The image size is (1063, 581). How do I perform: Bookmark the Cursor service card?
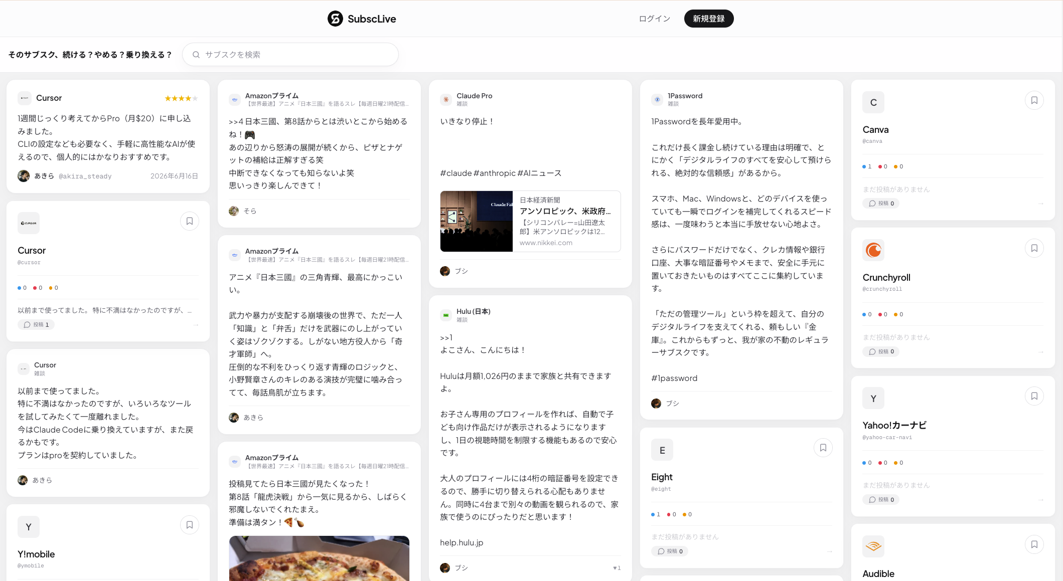pyautogui.click(x=190, y=221)
